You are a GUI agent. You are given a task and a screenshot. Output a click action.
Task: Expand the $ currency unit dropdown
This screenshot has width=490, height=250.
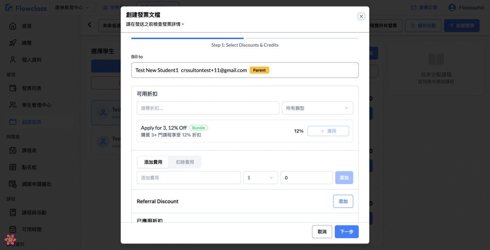pos(260,178)
